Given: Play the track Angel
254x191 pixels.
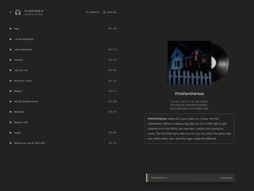Looking at the screenshot, I should coord(11,133).
